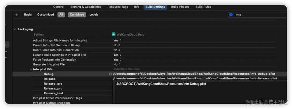Switch to Levels view mode

click(x=94, y=15)
